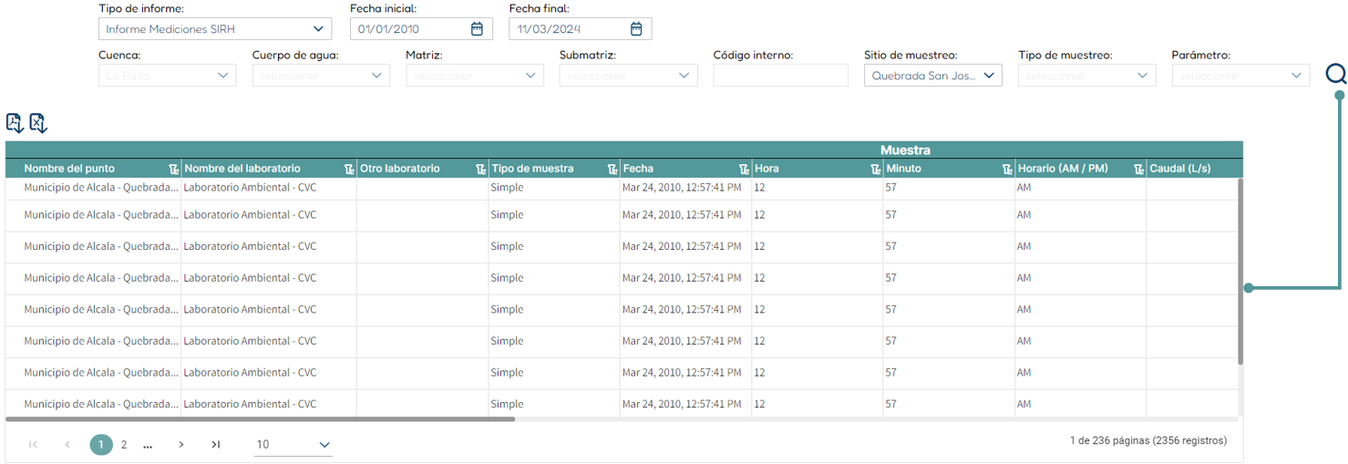Viewport: 1348px width, 464px height.
Task: Open Sitio de muestreo dropdown
Action: click(x=932, y=76)
